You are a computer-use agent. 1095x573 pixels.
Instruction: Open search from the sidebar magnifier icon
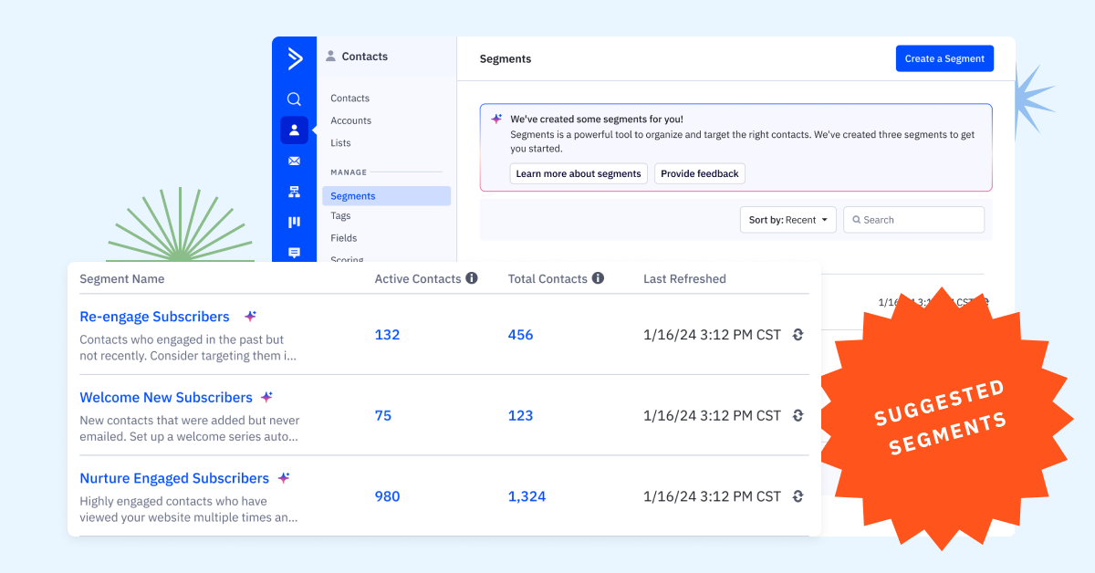point(294,99)
